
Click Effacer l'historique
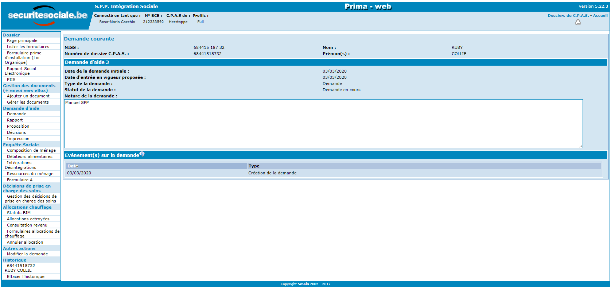coord(26,277)
